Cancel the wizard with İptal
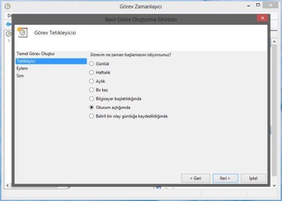The image size is (282, 201). pyautogui.click(x=253, y=178)
